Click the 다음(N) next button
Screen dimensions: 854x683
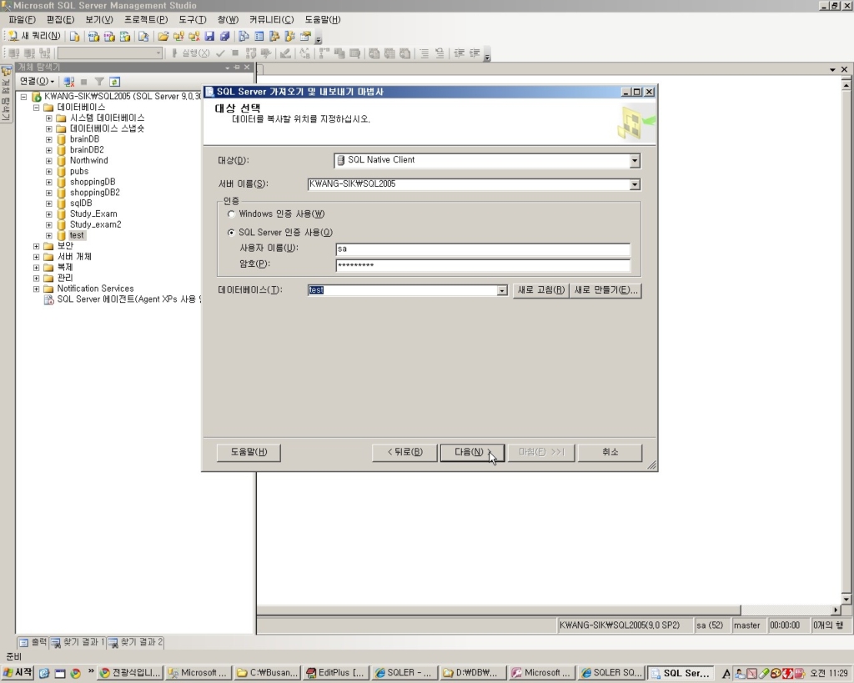click(472, 452)
